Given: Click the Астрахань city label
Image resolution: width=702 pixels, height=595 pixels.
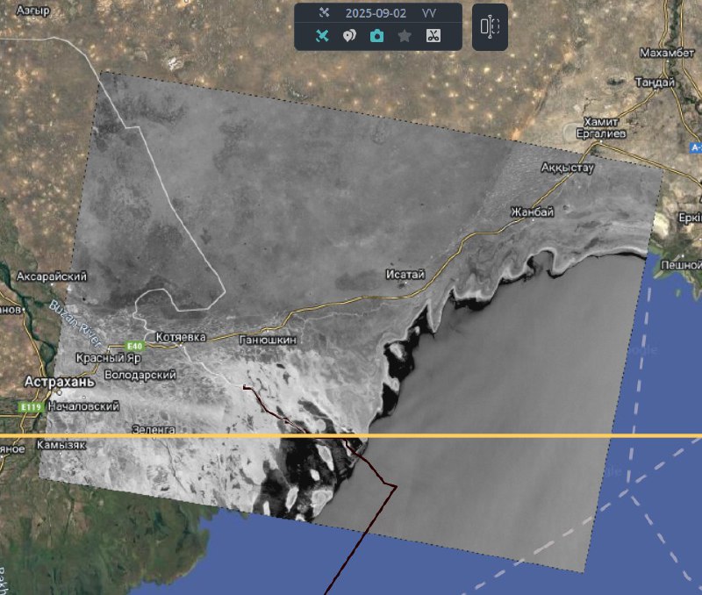Looking at the screenshot, I should click(x=59, y=383).
